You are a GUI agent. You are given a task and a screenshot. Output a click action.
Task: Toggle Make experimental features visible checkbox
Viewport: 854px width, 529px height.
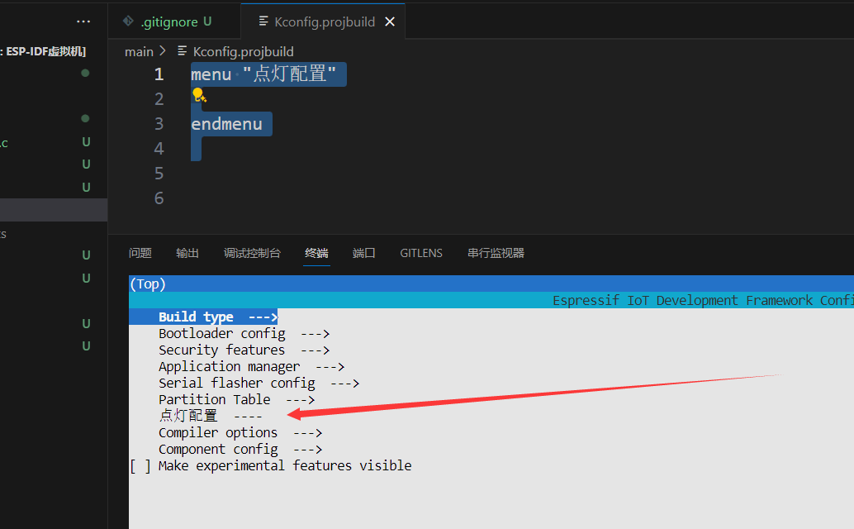140,465
